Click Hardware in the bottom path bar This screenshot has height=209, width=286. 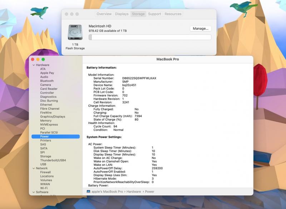(134, 192)
